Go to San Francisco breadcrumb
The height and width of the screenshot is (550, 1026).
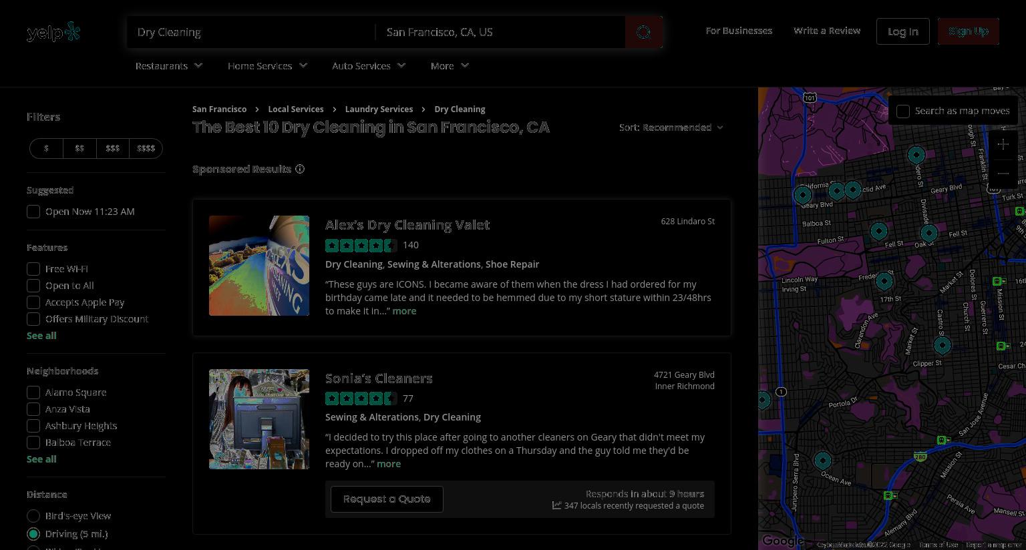pos(219,109)
